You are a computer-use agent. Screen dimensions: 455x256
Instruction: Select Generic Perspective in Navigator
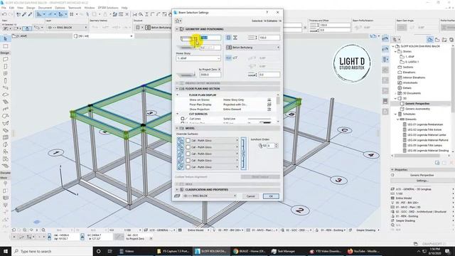pos(417,104)
